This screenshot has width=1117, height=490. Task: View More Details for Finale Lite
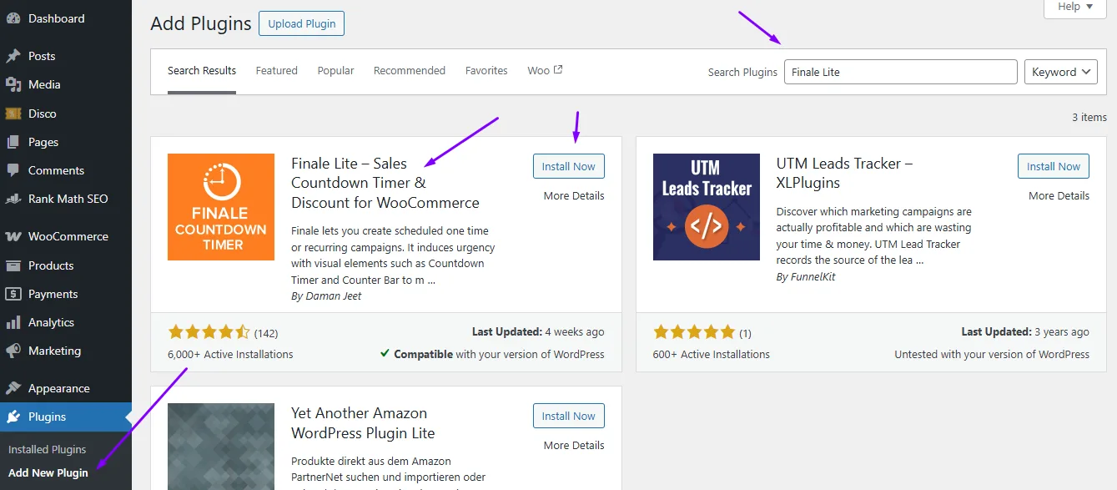574,195
